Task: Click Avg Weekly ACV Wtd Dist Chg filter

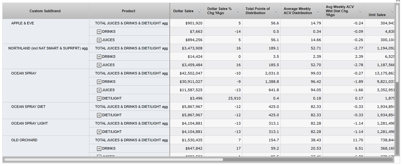Action: coord(360,11)
